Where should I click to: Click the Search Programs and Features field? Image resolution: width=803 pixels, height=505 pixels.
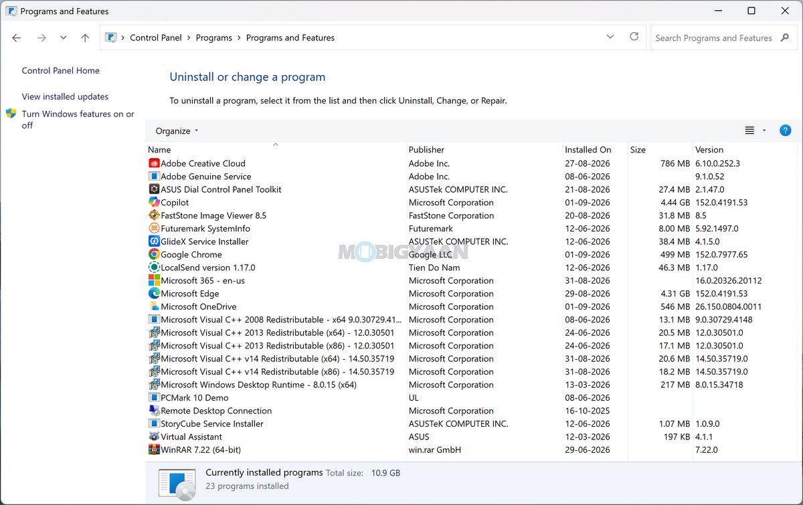[713, 38]
